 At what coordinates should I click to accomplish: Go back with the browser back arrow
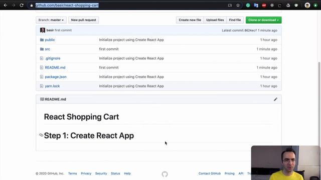pos(6,5)
